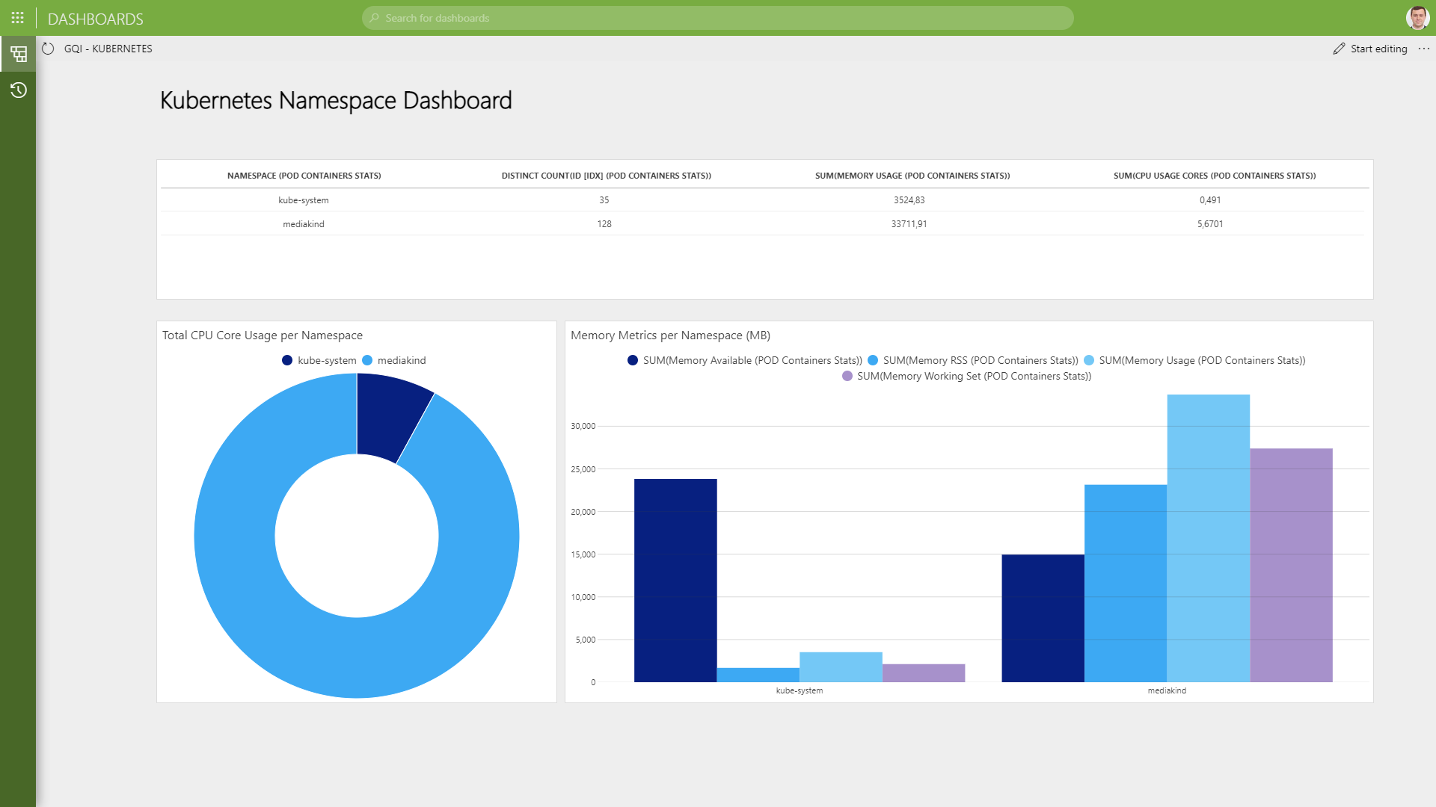Click the dark blue kube-system legend color dot
This screenshot has width=1436, height=807.
[x=286, y=360]
